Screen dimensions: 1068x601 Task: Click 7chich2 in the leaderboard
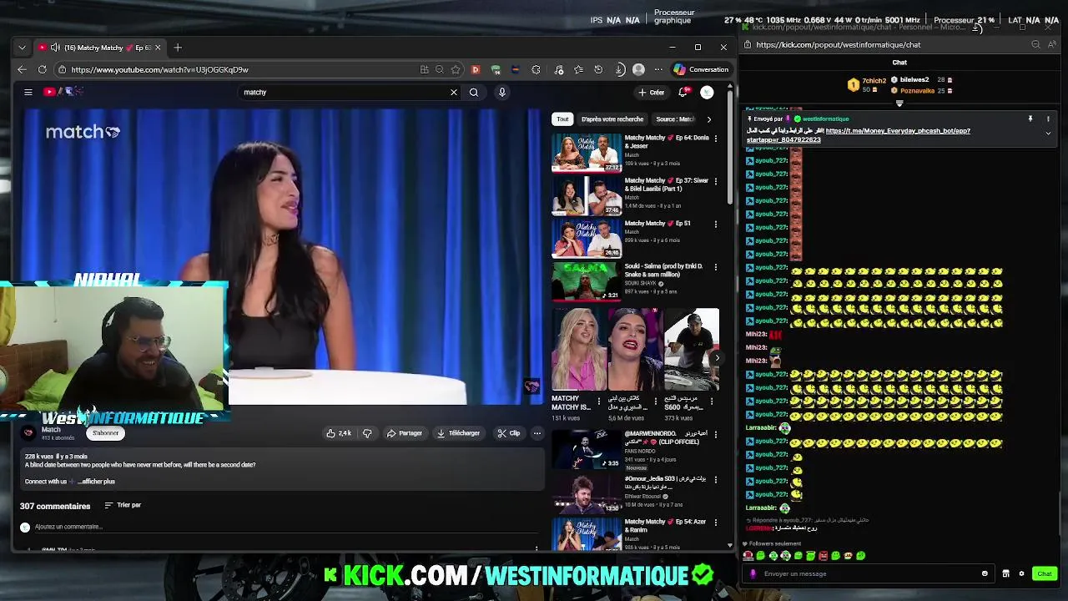pyautogui.click(x=874, y=80)
